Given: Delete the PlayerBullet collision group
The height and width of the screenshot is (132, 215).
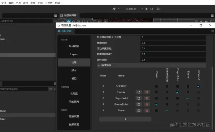Looking at the screenshot, I should tap(147, 98).
